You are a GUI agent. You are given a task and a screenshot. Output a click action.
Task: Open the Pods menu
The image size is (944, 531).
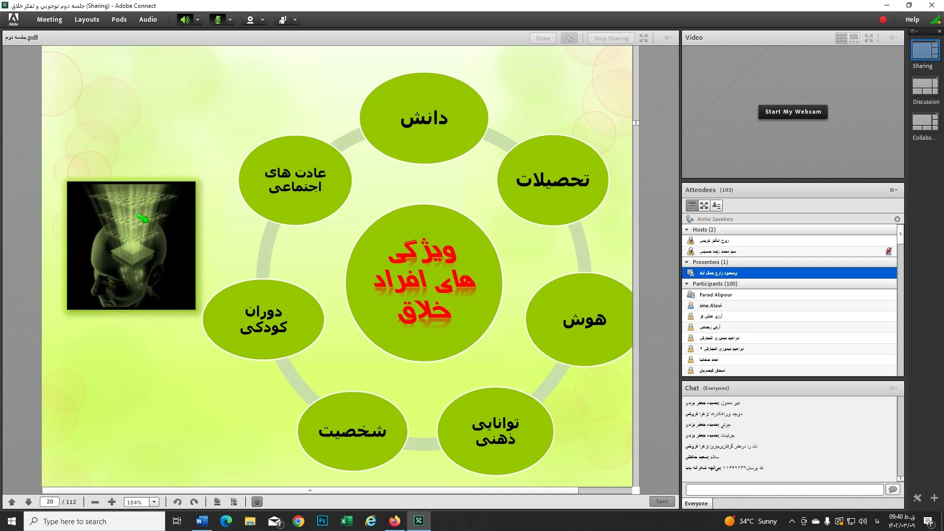tap(119, 20)
